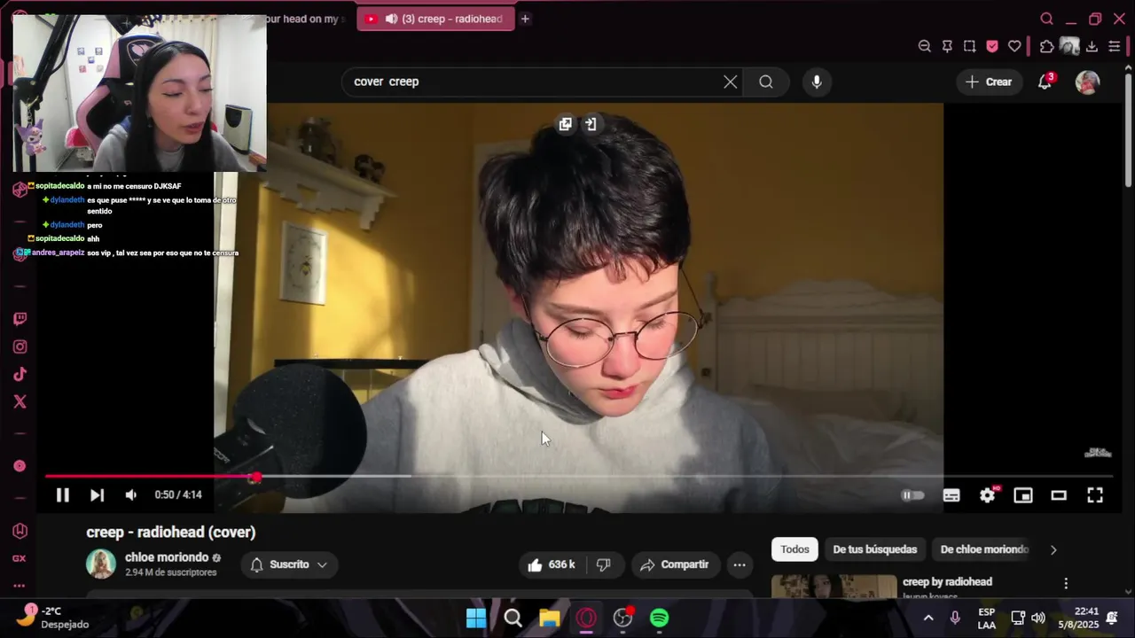The height and width of the screenshot is (638, 1135).
Task: Select the 'De chloe moriondo' chip
Action: tap(984, 549)
